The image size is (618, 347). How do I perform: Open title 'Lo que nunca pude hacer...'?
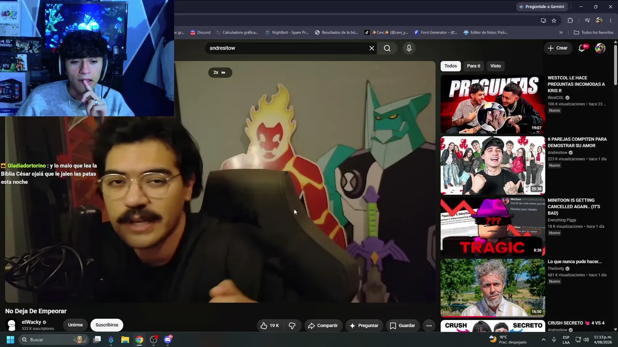(x=575, y=262)
